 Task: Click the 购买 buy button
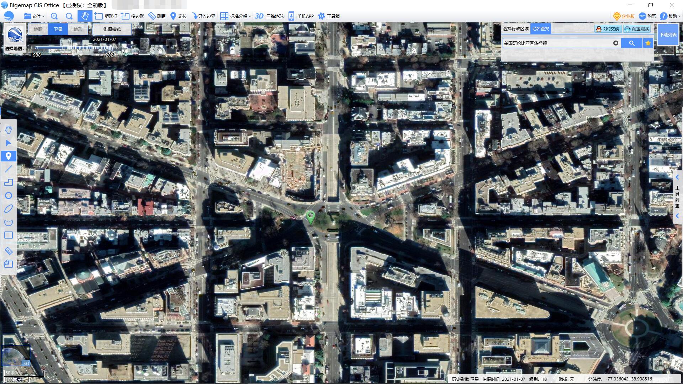[x=647, y=16]
